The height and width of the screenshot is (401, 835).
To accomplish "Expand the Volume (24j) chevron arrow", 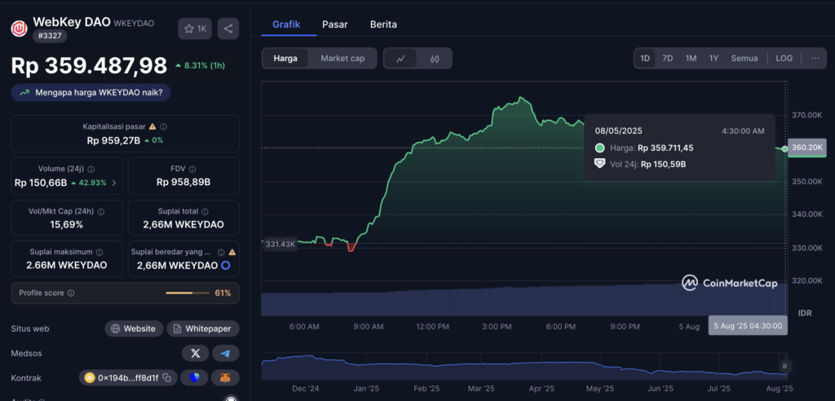I will pos(114,183).
